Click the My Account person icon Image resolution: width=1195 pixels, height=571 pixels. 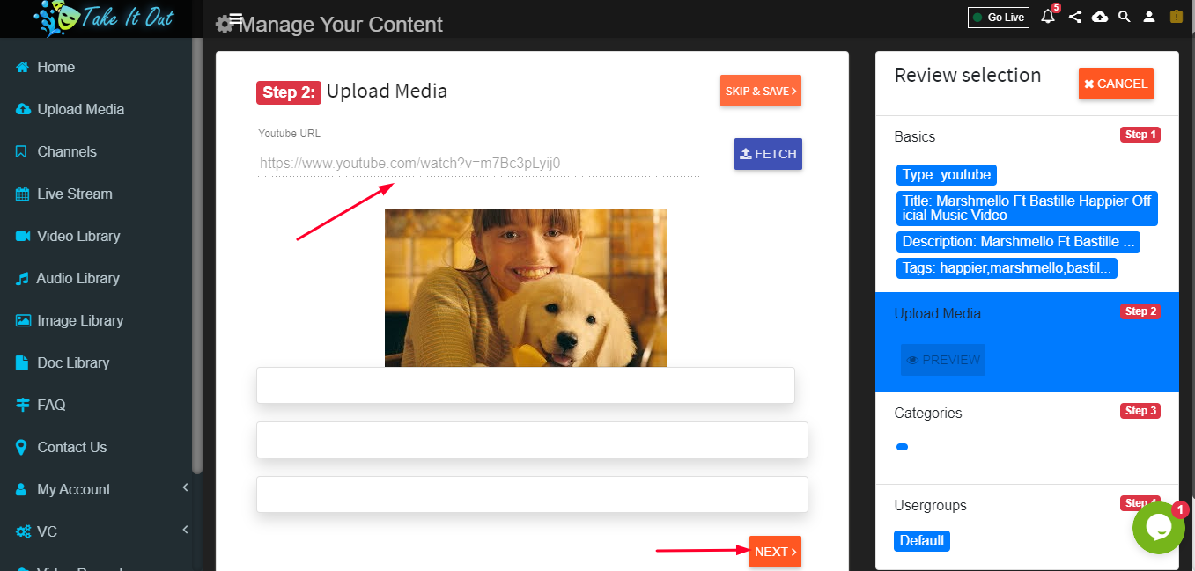click(22, 489)
